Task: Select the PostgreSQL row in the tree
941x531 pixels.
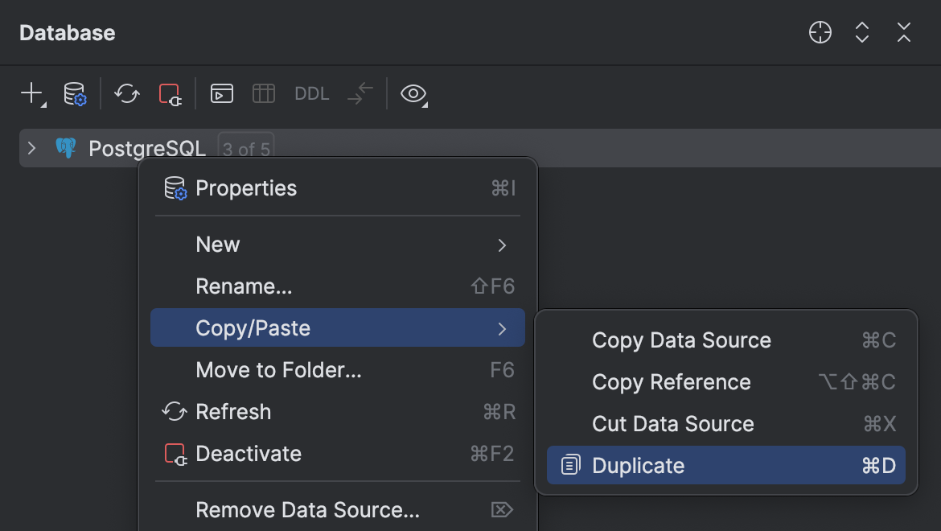Action: coord(147,148)
